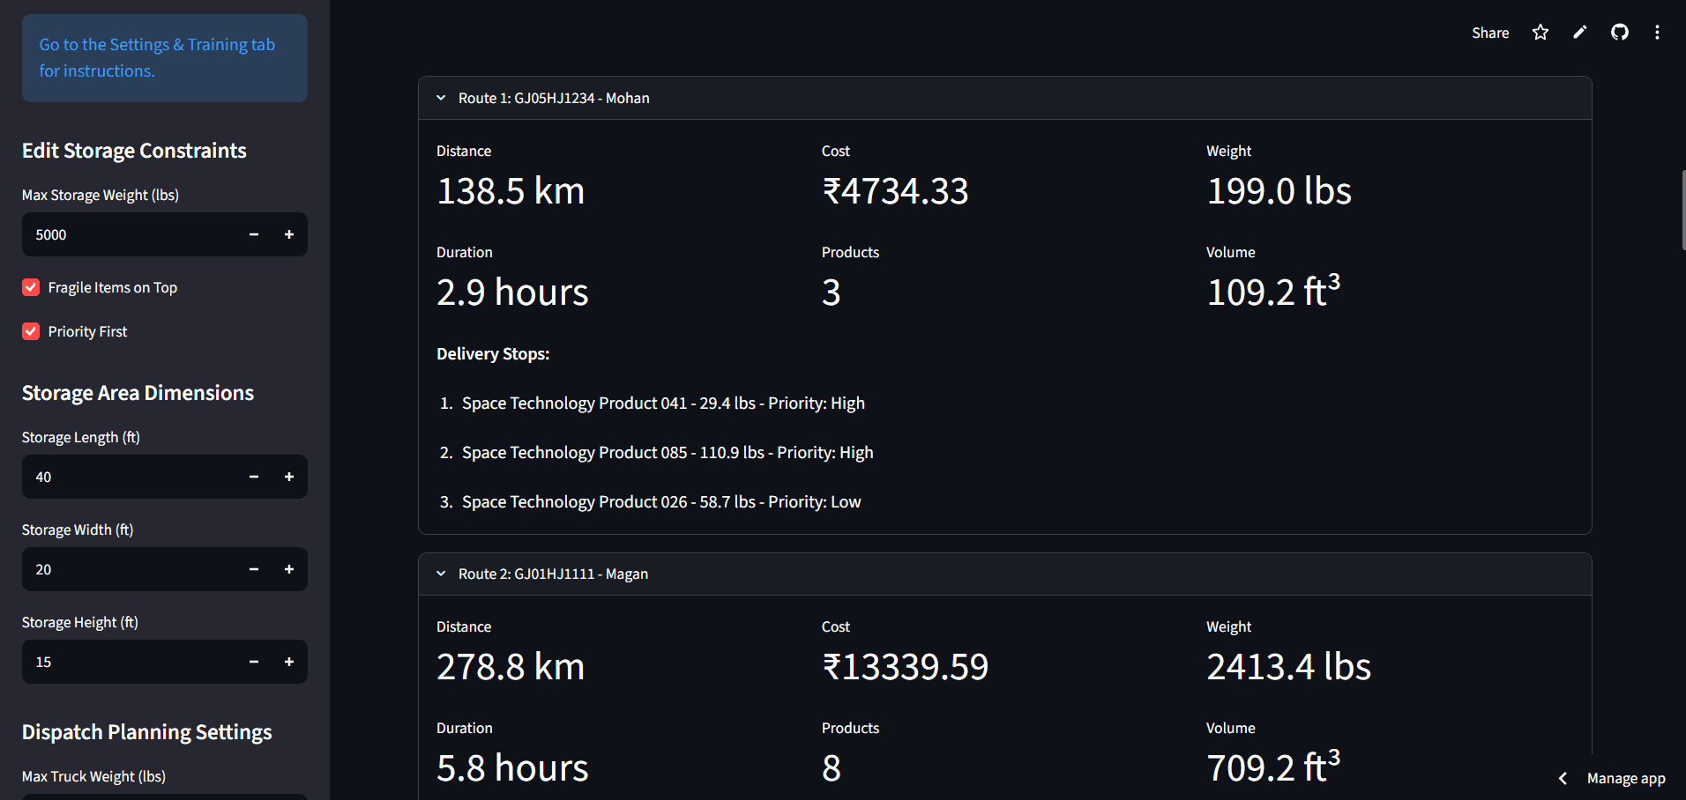Select Space Technology Product 026 stop

click(661, 501)
